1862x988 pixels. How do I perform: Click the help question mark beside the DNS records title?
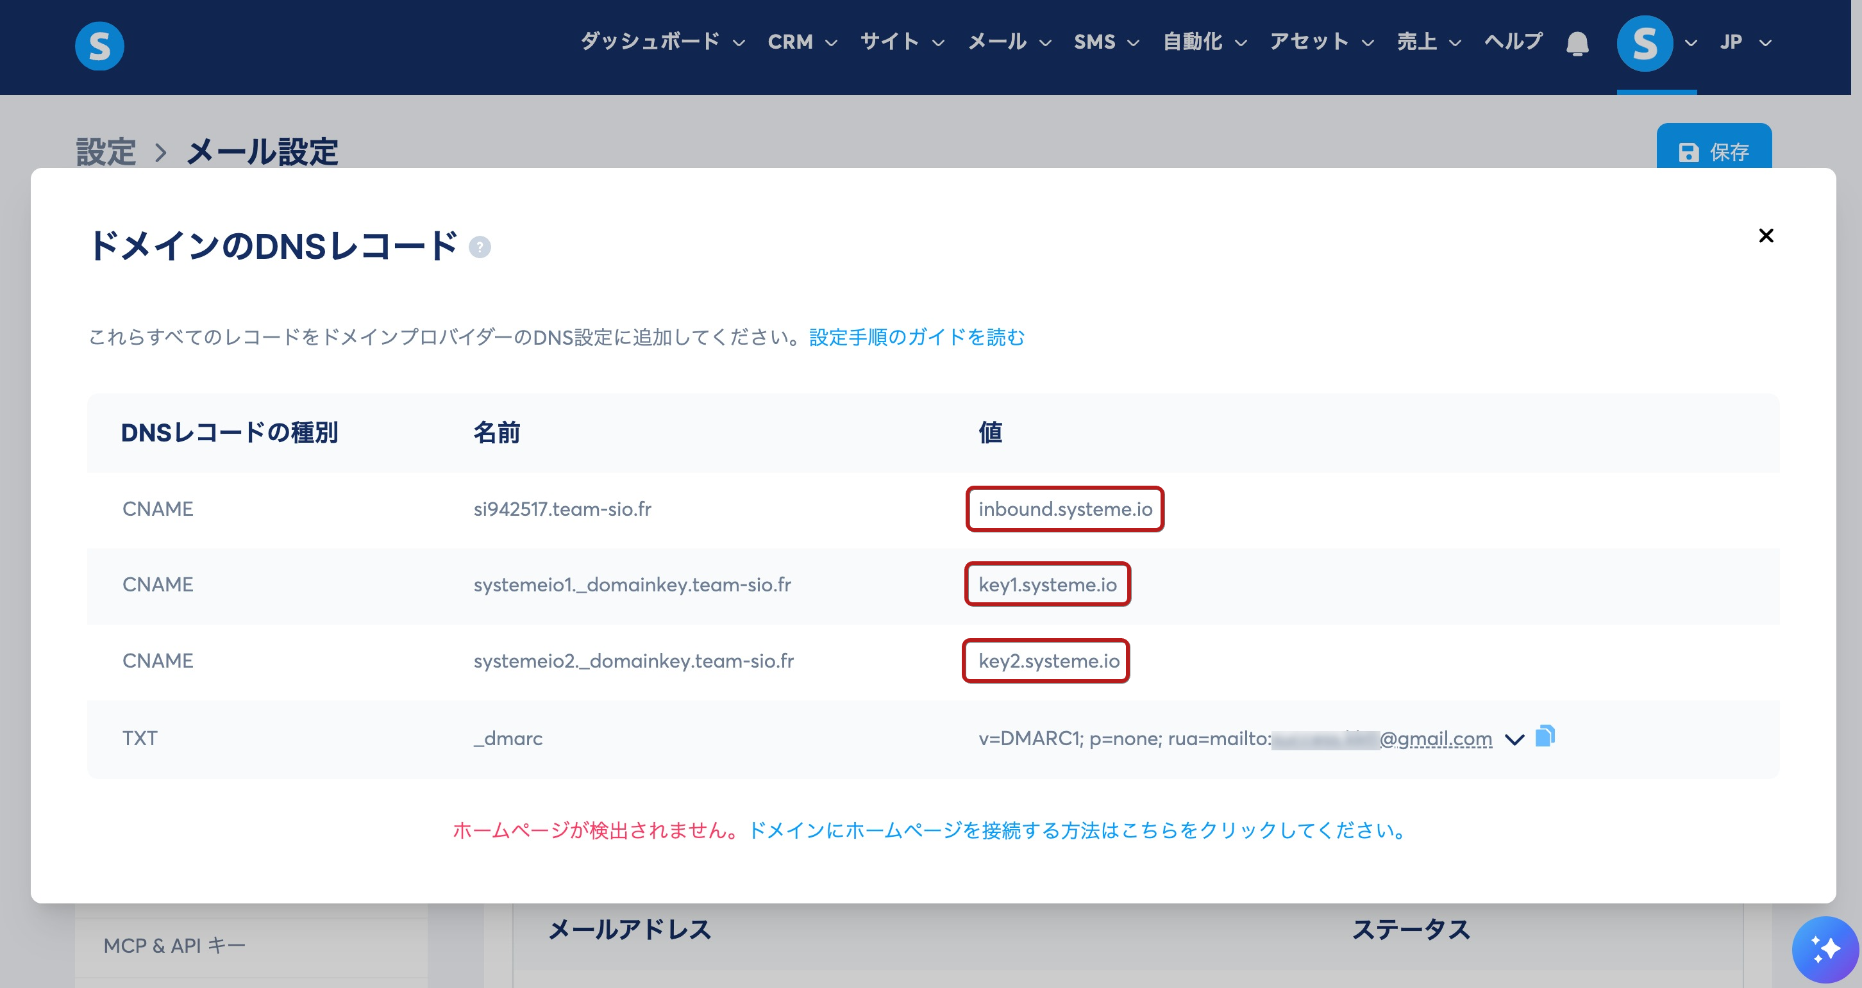[480, 247]
